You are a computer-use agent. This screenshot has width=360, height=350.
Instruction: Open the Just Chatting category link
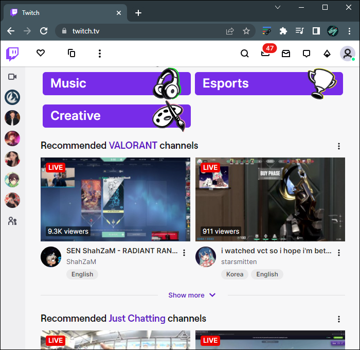point(137,319)
